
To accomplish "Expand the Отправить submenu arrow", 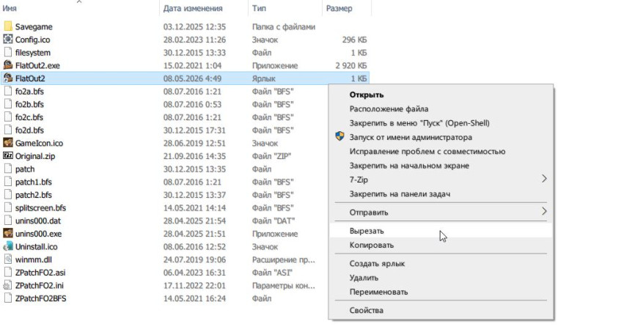I will click(544, 212).
